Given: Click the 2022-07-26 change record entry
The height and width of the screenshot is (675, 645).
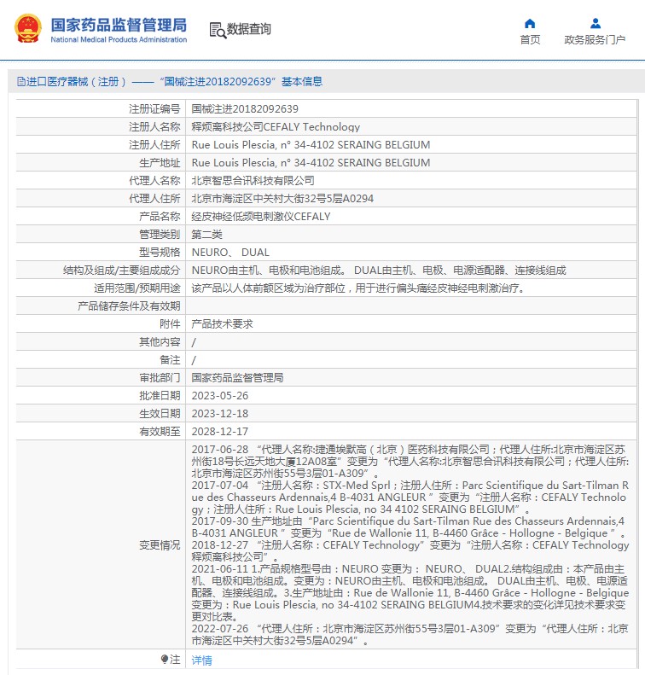Looking at the screenshot, I should 410,635.
